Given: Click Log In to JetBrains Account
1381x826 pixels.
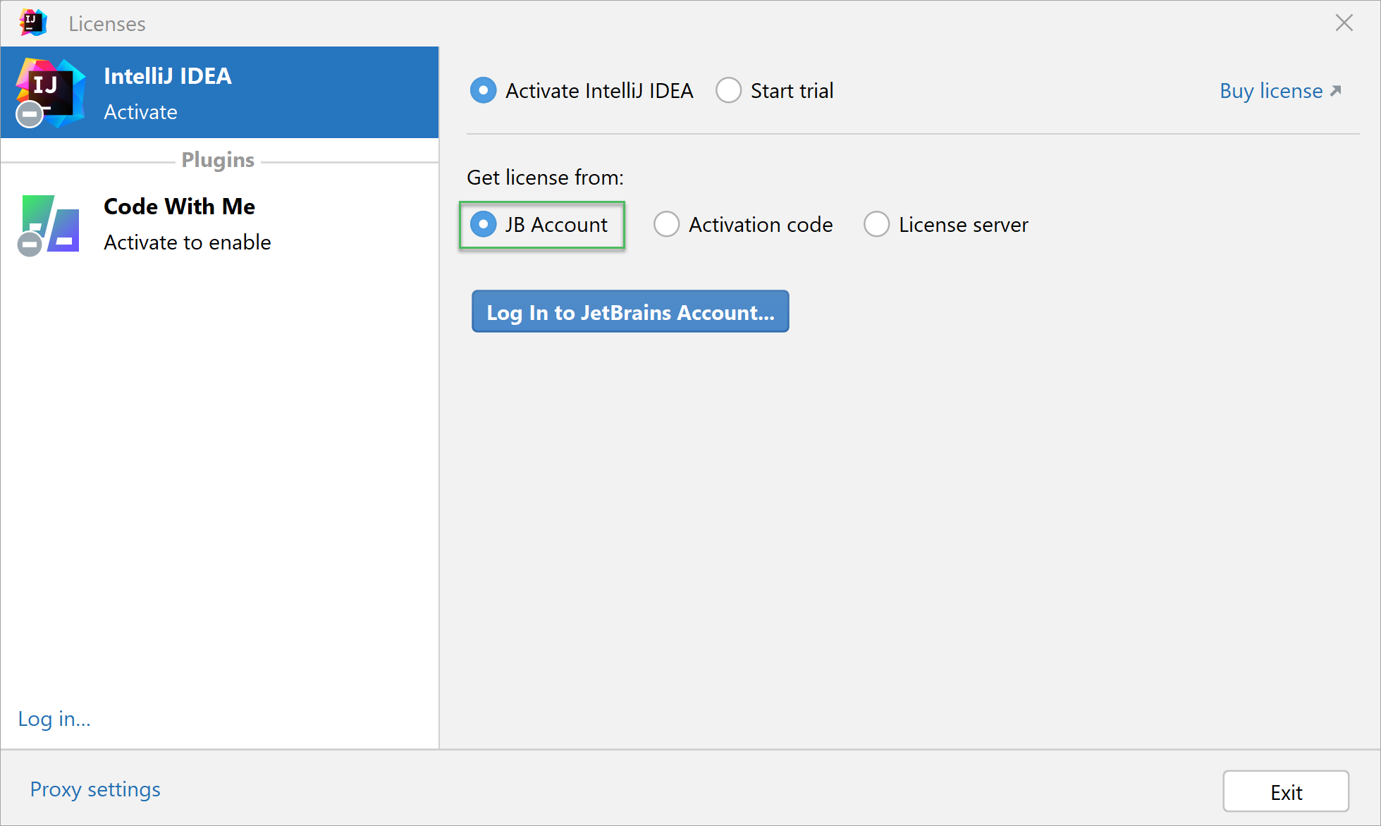Looking at the screenshot, I should (630, 312).
